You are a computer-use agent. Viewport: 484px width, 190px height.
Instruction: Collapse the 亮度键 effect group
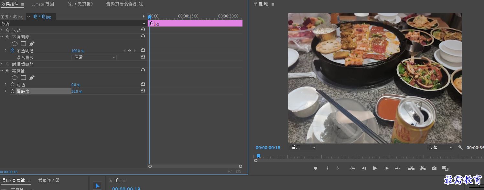pyautogui.click(x=1, y=71)
